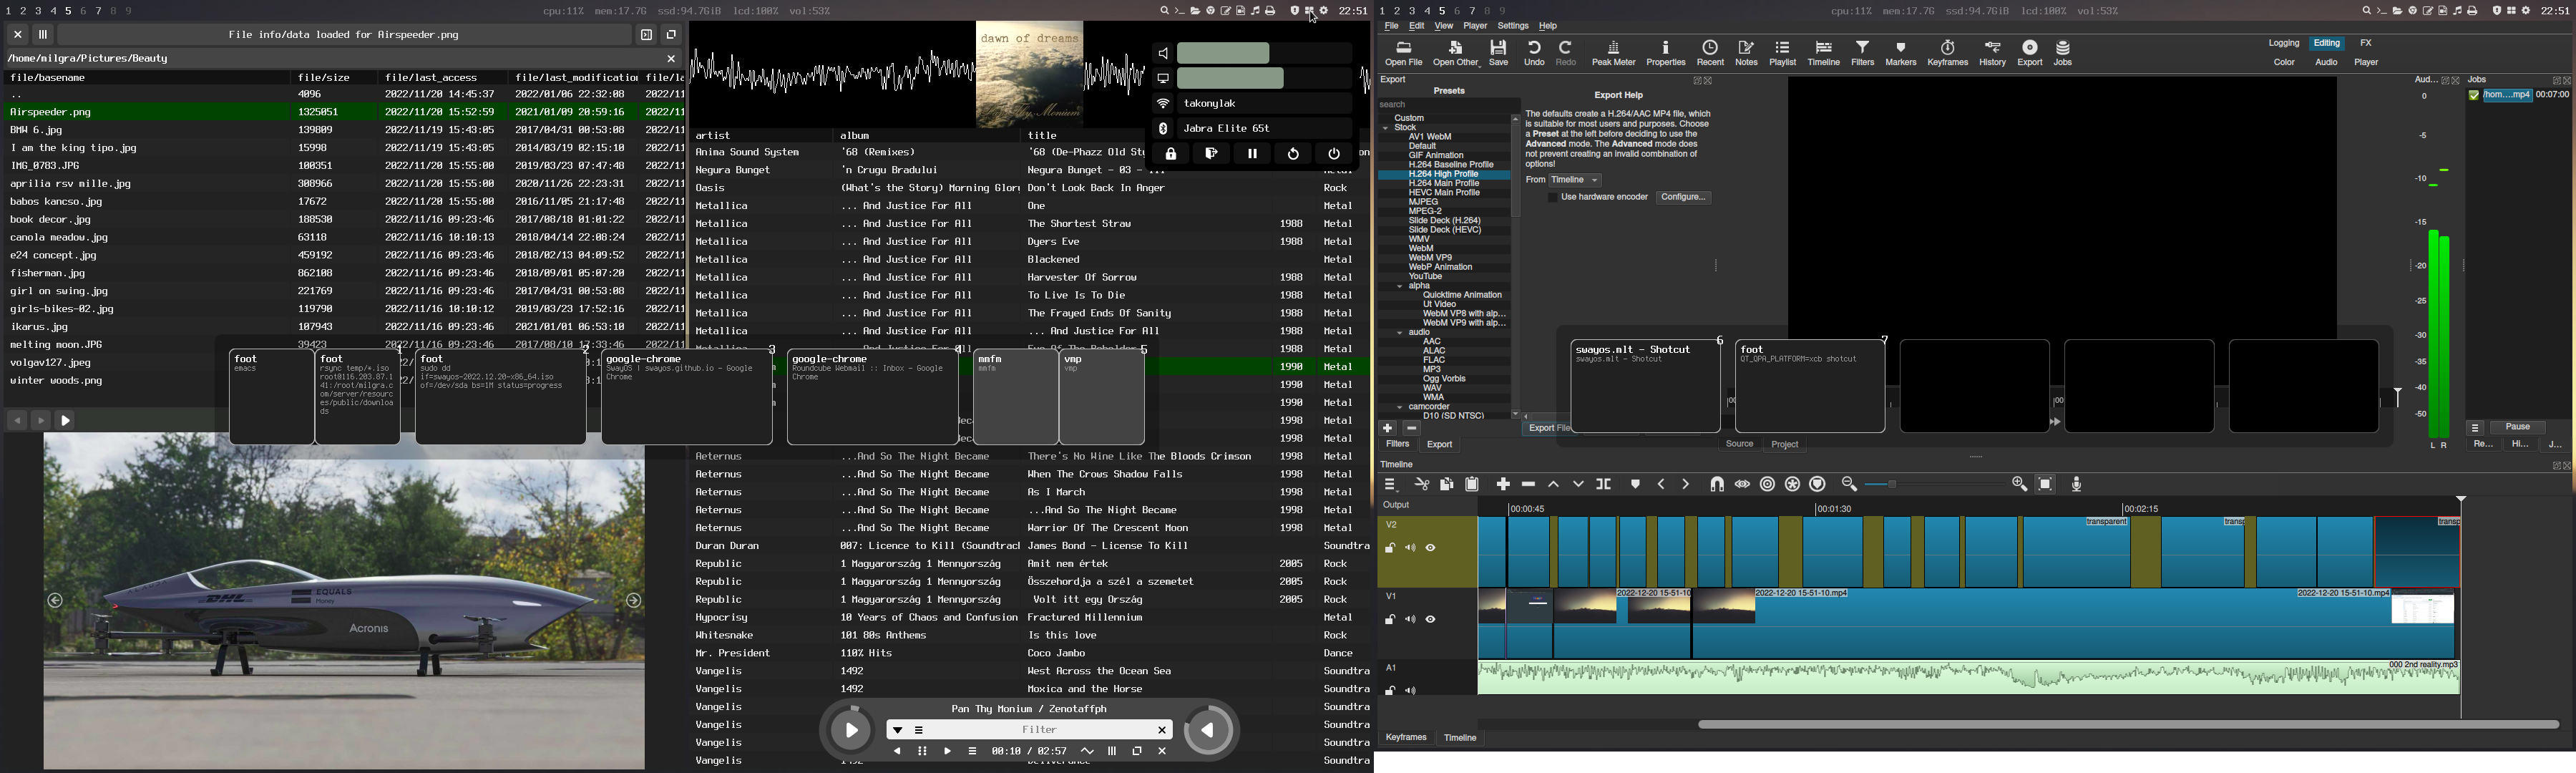The width and height of the screenshot is (2576, 773).
Task: Switch to the Keyframes bottom tab
Action: (x=1405, y=738)
